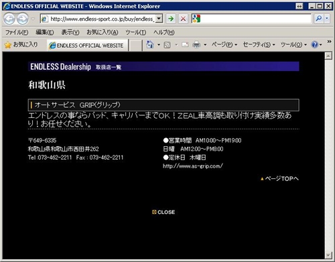Click the 定休日 木曜日 text

[x=184, y=157]
